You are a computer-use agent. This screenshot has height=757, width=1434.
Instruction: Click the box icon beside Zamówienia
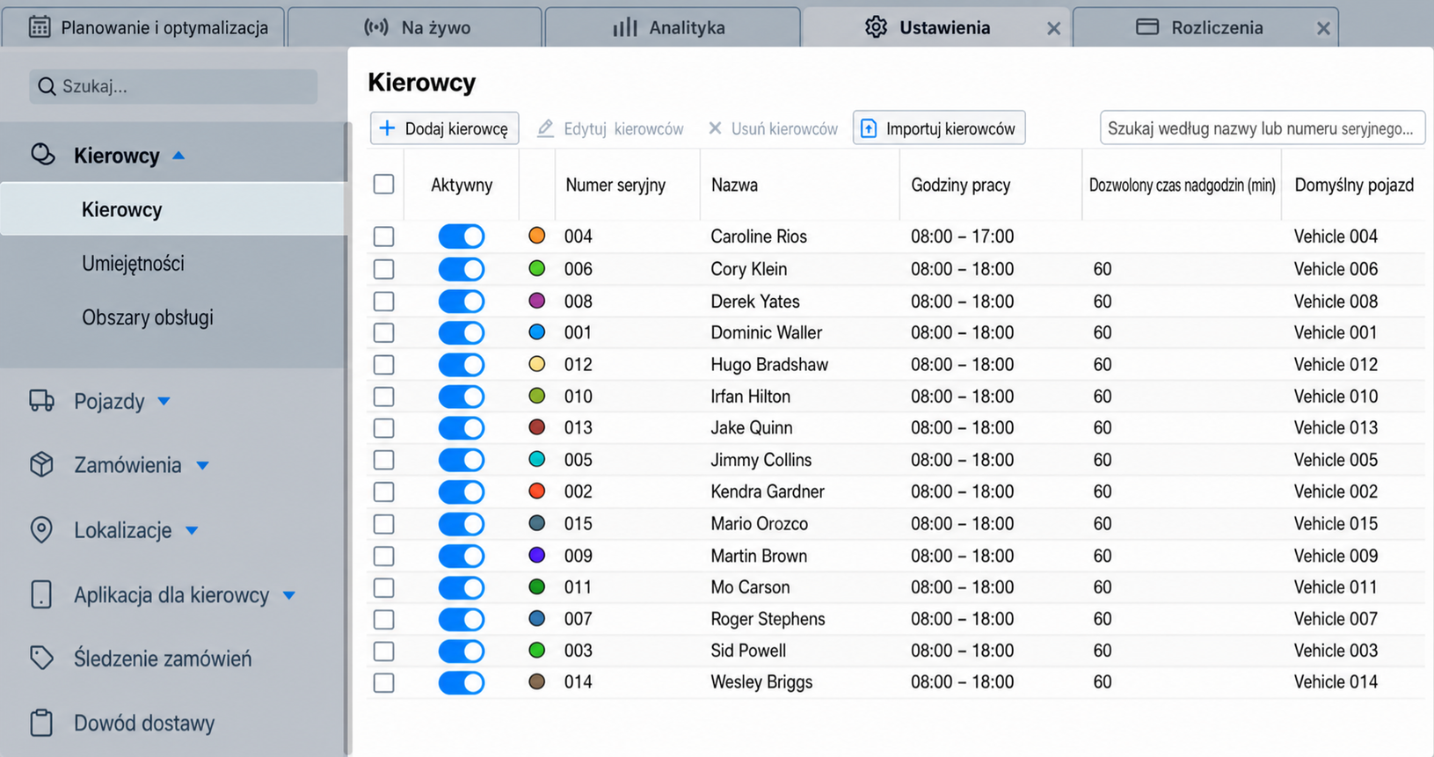(x=41, y=464)
